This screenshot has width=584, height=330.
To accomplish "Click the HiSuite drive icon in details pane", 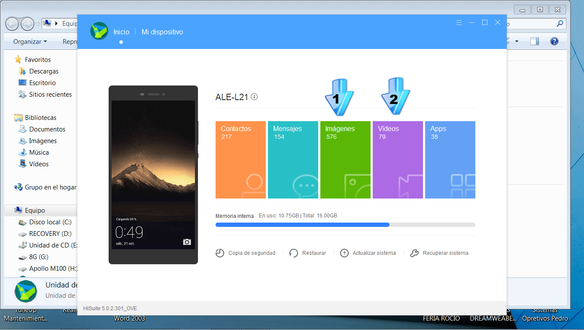I will click(x=26, y=291).
